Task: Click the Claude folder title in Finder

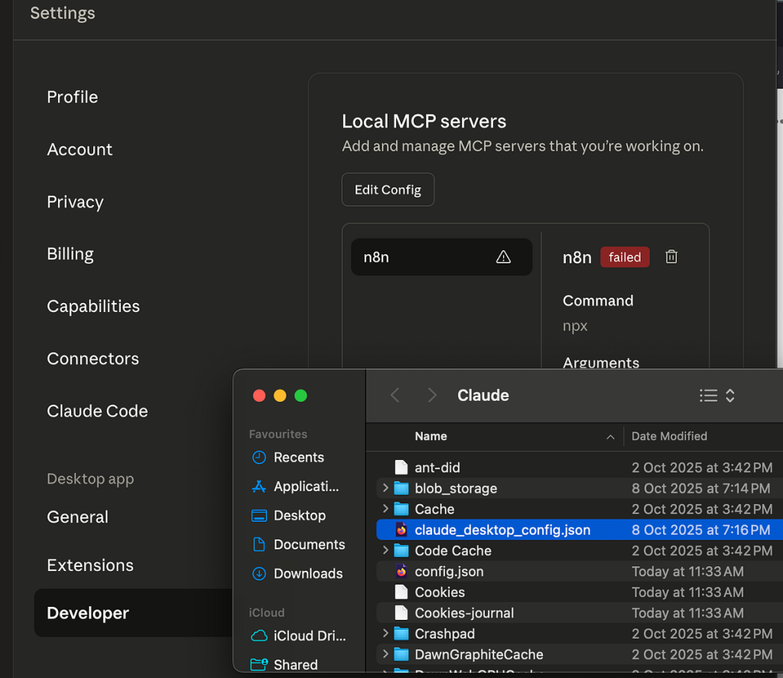Action: pyautogui.click(x=483, y=395)
